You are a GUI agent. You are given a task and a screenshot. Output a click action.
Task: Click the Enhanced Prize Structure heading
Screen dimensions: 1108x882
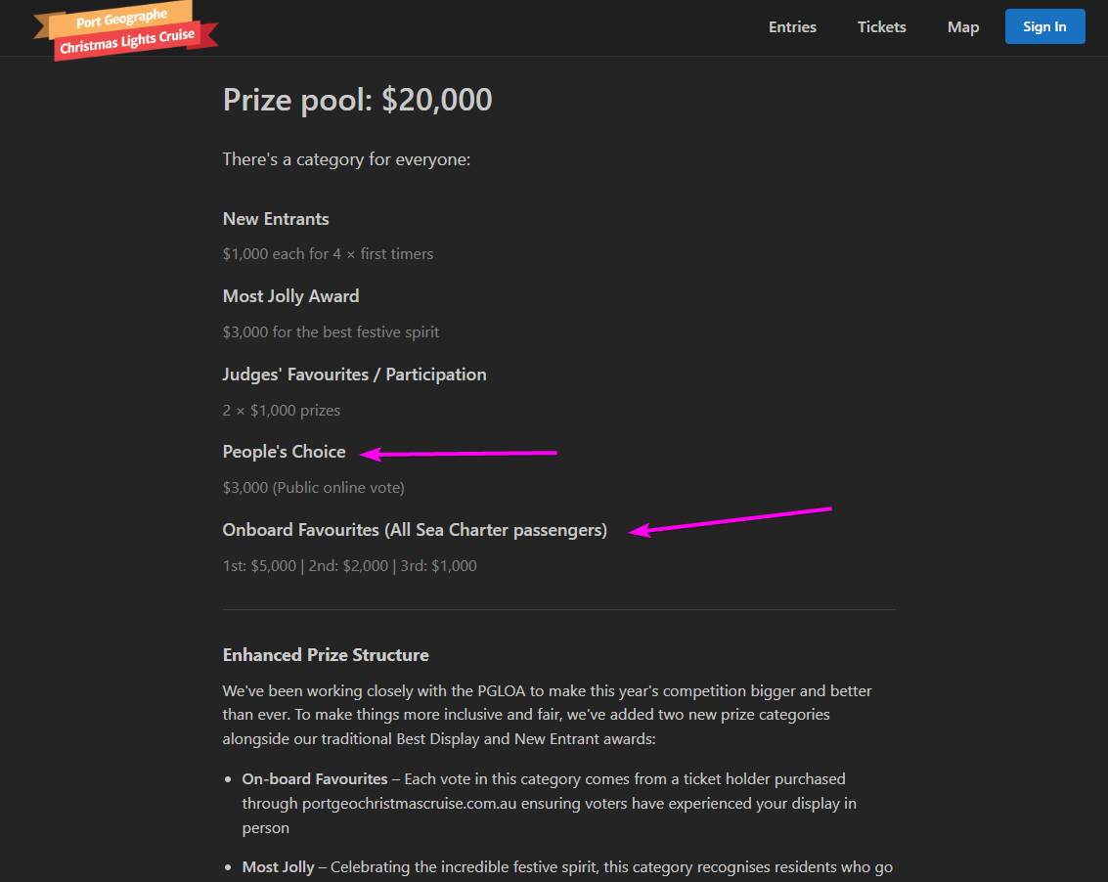[x=326, y=655]
